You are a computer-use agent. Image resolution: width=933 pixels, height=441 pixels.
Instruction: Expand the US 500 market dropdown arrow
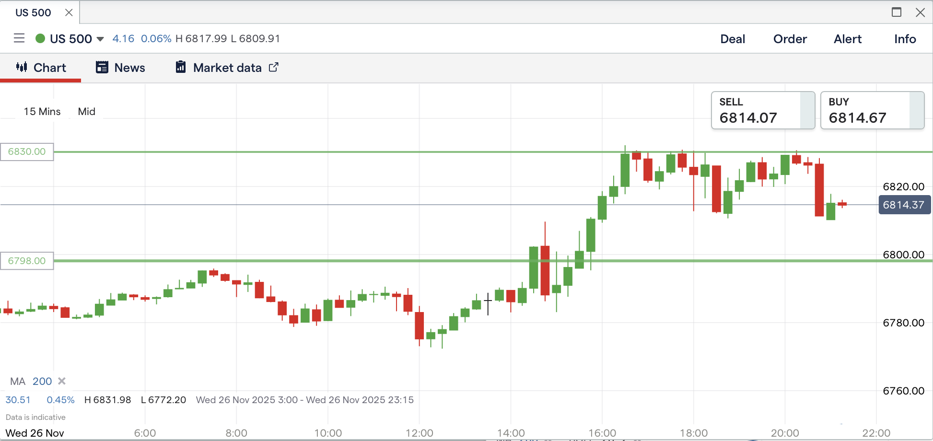[100, 39]
